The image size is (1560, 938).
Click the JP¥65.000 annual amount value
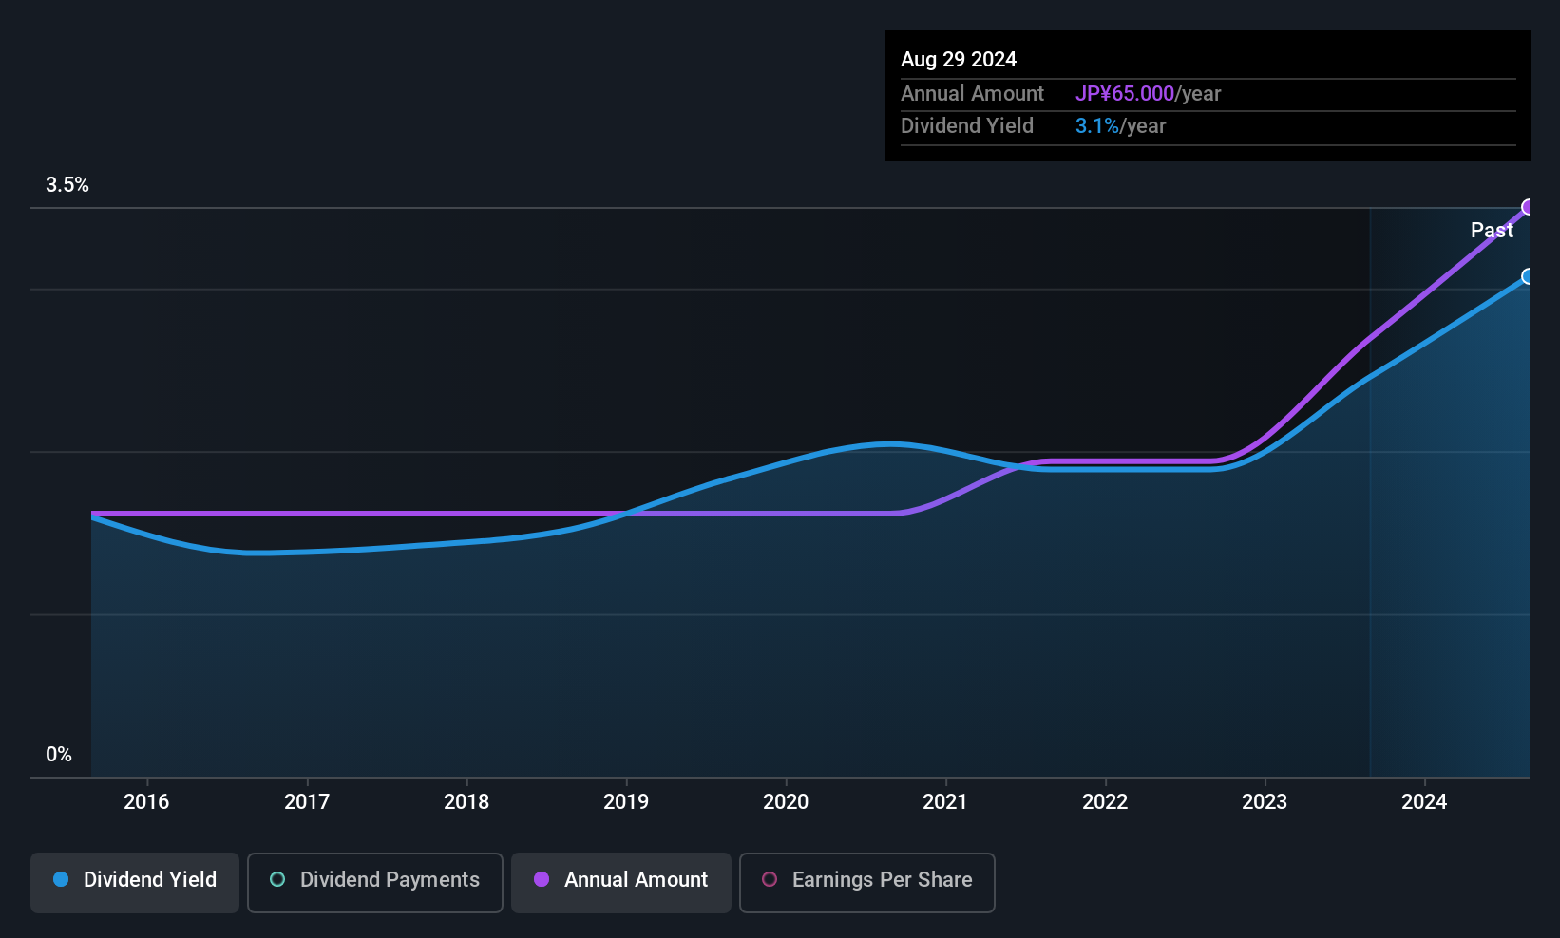1125,94
